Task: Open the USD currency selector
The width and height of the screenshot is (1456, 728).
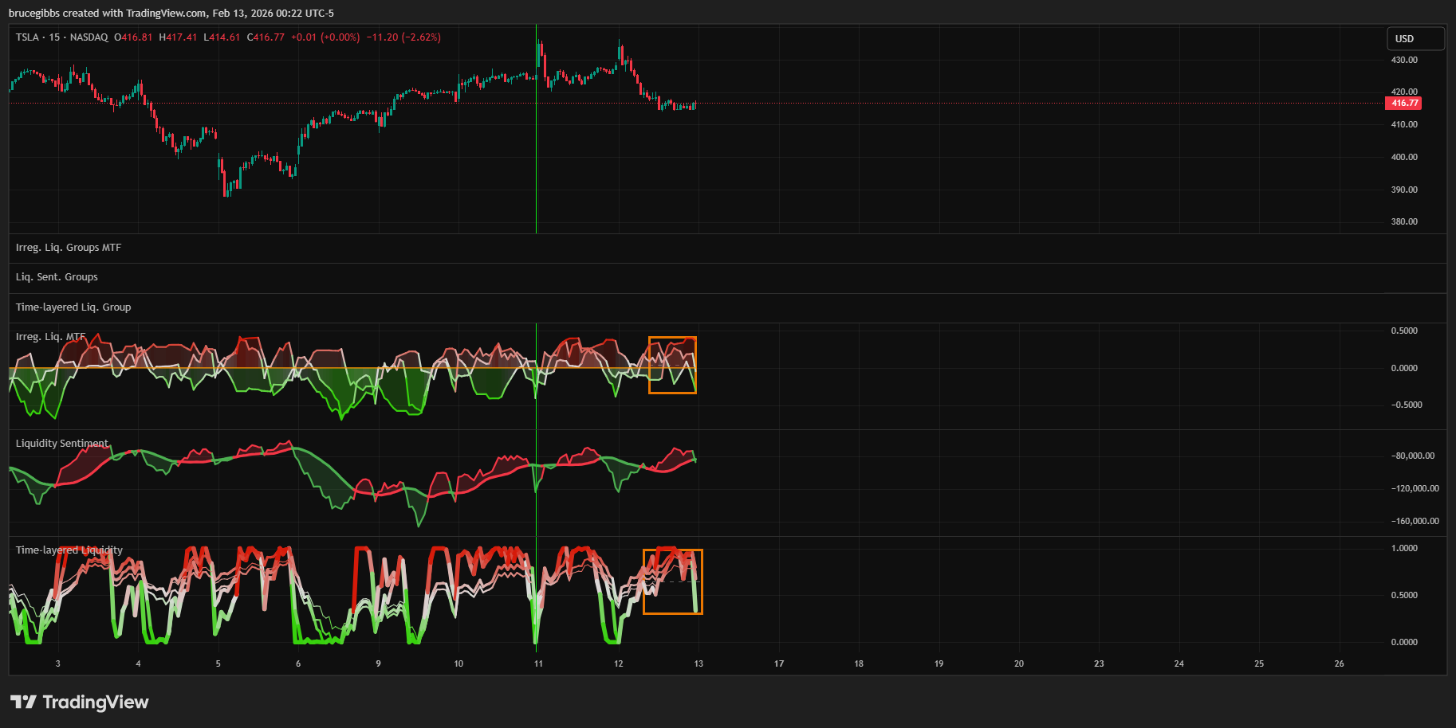Action: pos(1415,38)
